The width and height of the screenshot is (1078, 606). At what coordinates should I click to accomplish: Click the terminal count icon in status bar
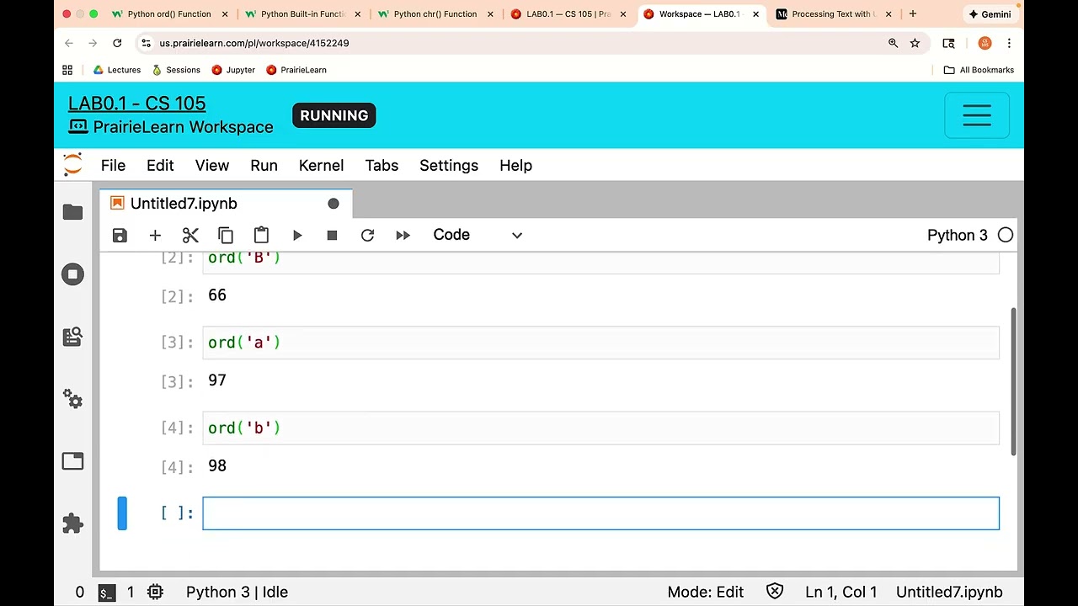106,592
